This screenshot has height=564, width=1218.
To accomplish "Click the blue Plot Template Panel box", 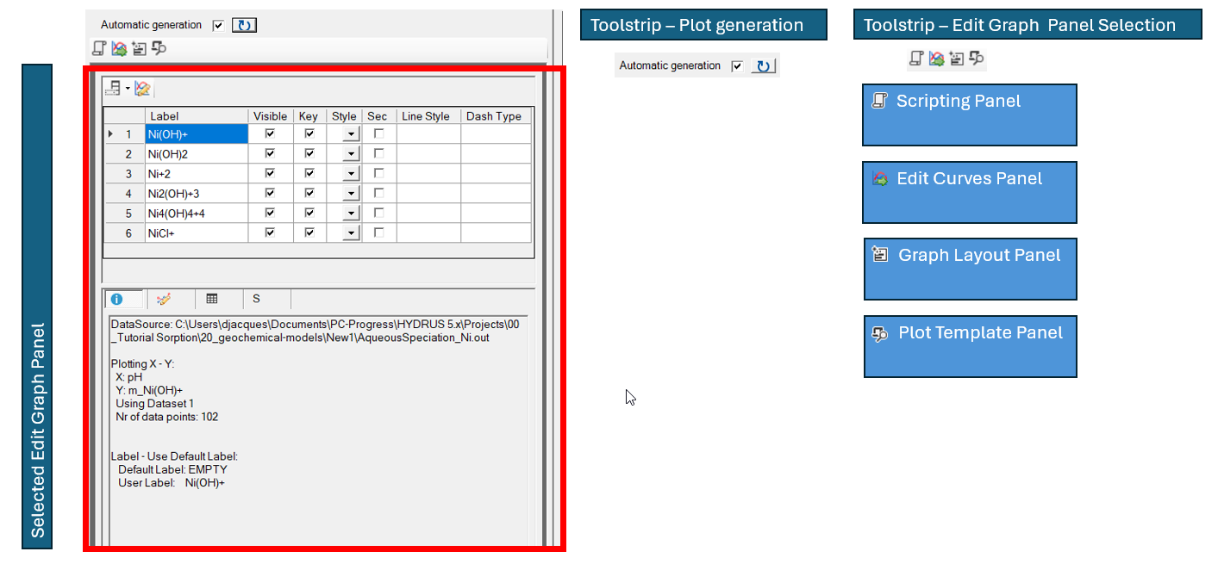I will (x=970, y=346).
